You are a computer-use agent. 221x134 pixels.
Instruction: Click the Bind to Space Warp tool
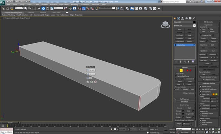12,8
